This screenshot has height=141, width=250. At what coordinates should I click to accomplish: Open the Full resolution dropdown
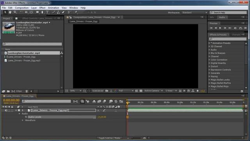(x=126, y=91)
